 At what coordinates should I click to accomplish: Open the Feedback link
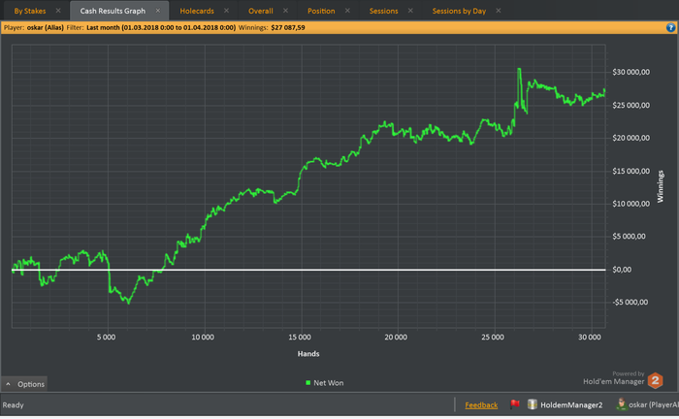tap(481, 405)
